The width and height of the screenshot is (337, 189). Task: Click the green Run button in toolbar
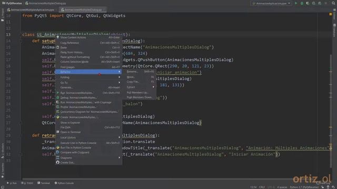296,3
